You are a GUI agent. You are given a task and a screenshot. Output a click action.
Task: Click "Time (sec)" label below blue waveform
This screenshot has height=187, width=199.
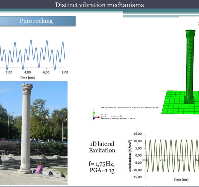click(27, 78)
